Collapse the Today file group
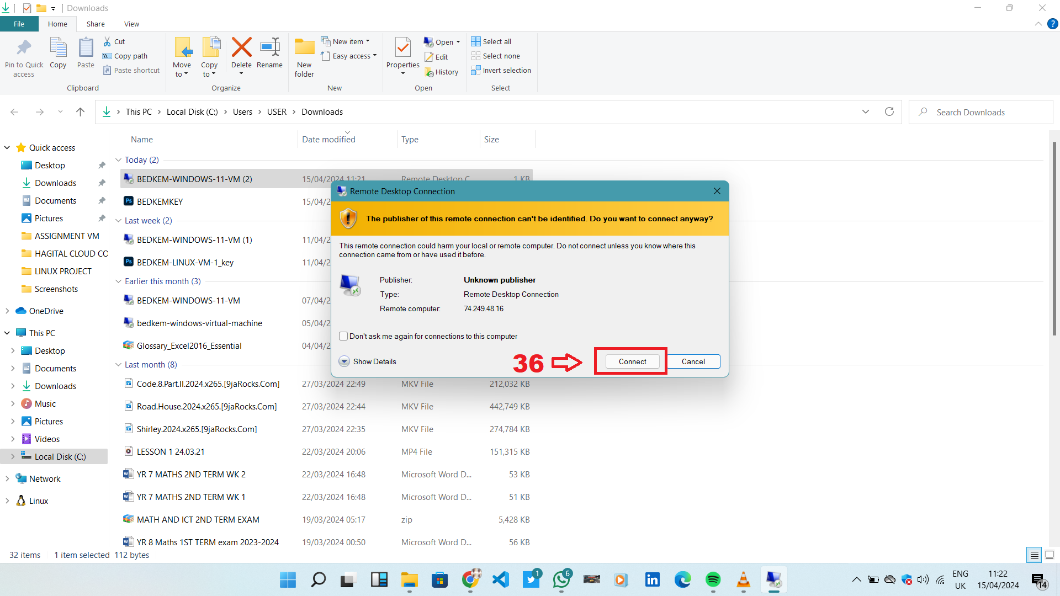This screenshot has width=1060, height=596. [x=118, y=160]
